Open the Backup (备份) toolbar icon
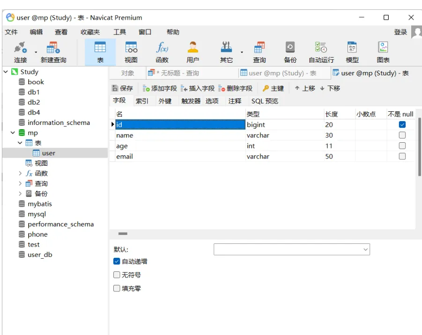This screenshot has width=422, height=335. point(290,52)
